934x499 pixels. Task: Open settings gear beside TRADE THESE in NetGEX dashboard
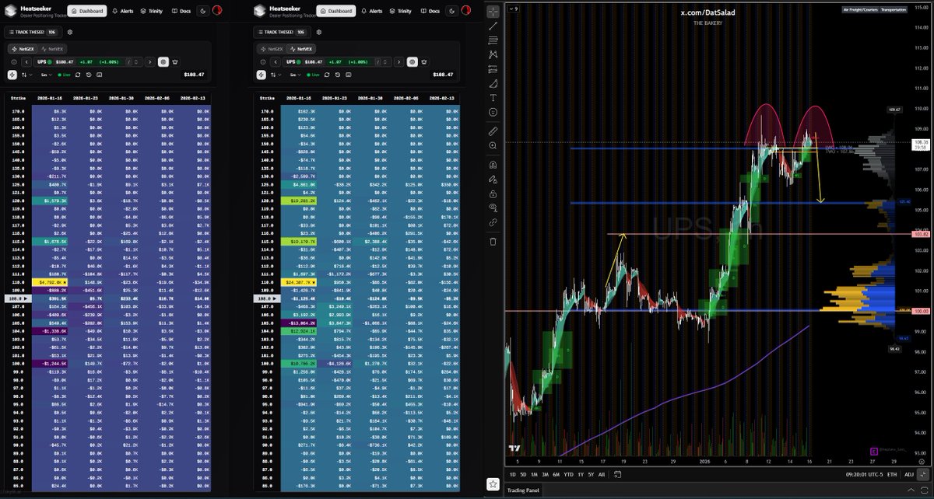70,32
